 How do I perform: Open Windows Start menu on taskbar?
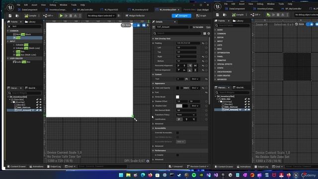[121, 175]
